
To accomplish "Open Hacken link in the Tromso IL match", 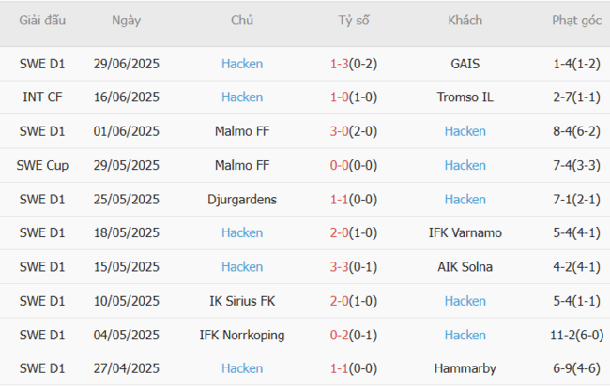I will pyautogui.click(x=242, y=97).
